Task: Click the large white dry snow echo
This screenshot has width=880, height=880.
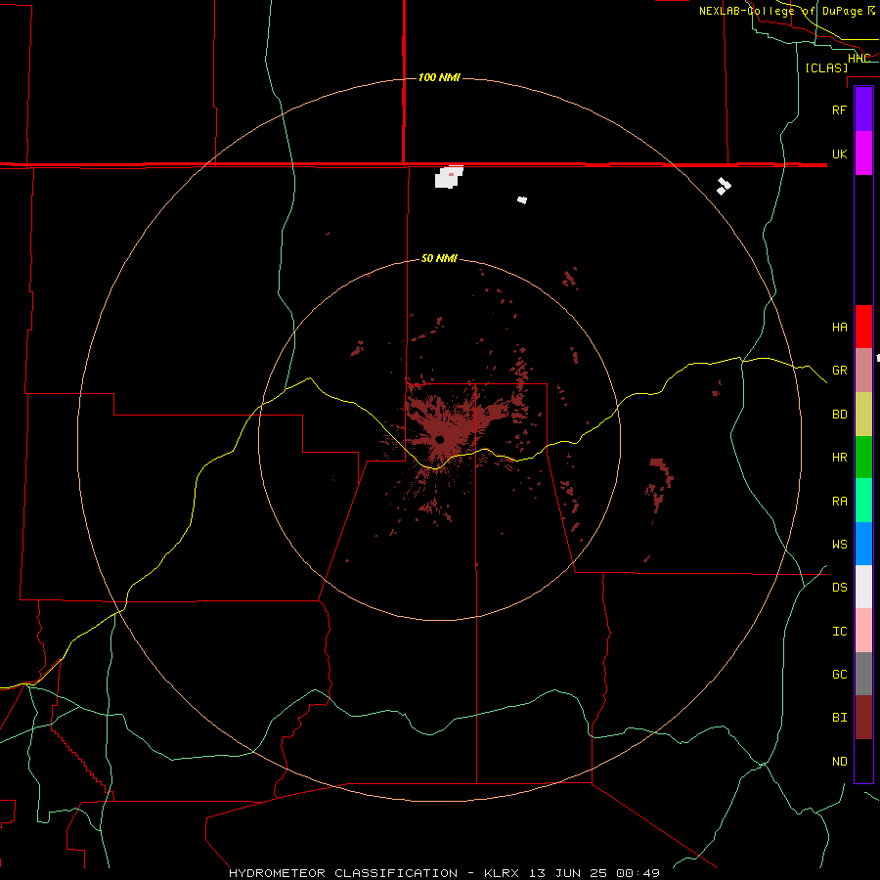Action: 449,177
